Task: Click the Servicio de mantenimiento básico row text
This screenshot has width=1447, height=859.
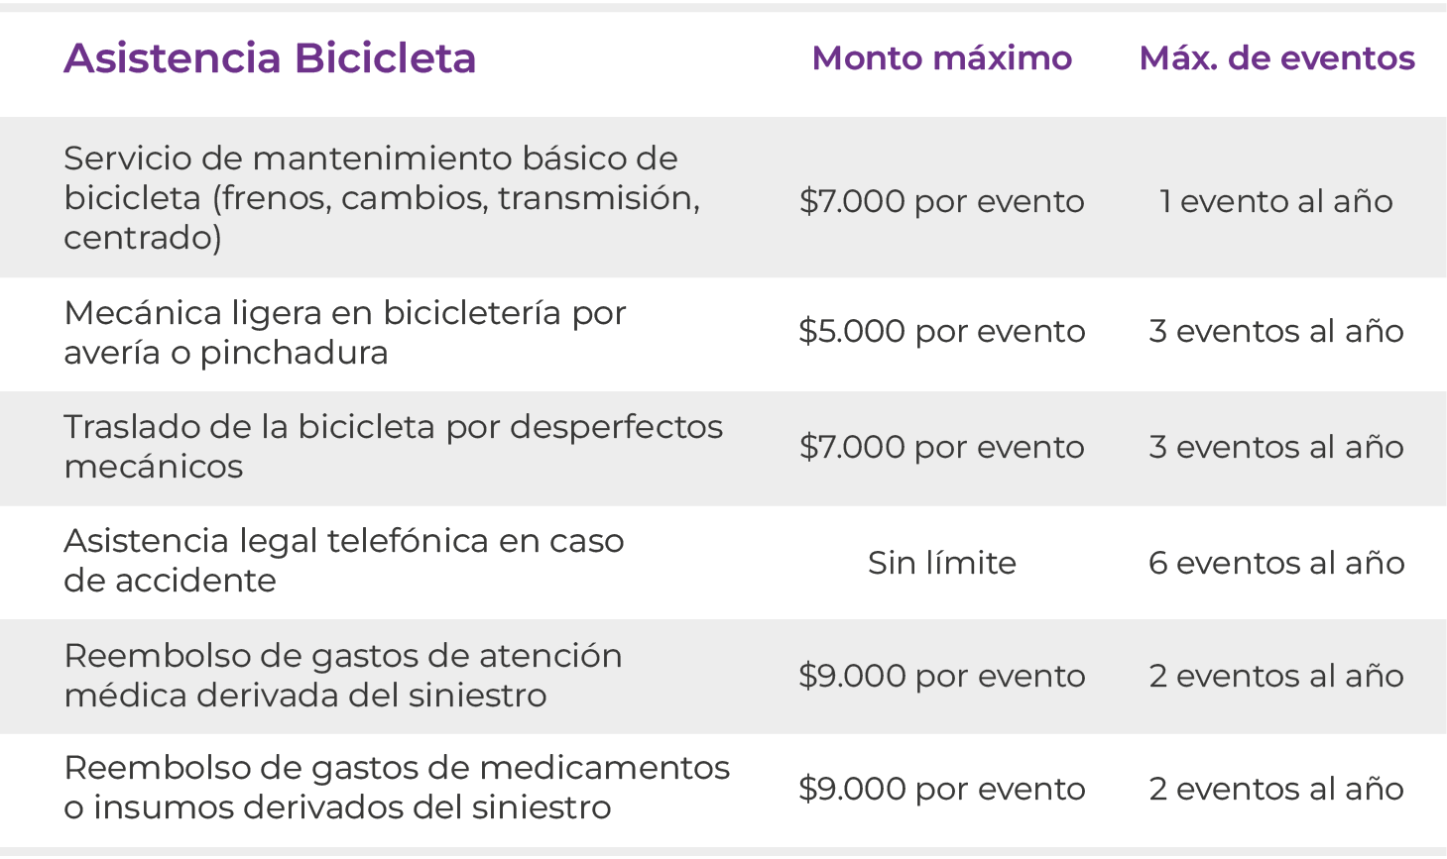Action: click(x=382, y=197)
